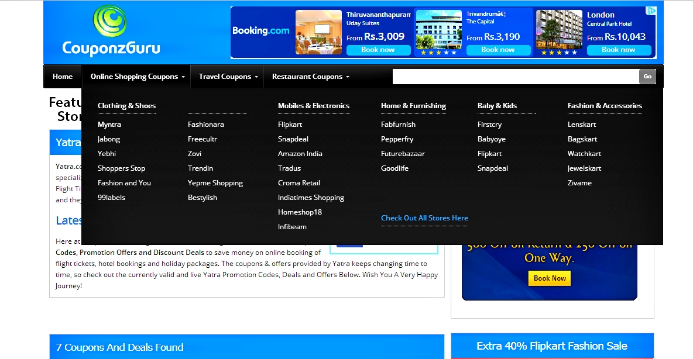Viewport: 693px width, 359px height.
Task: Click Mobiles & Electronics category heading
Action: [313, 105]
